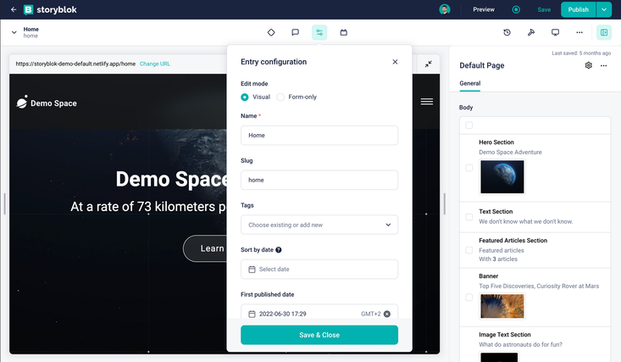Select the Visual edit mode radio
Image resolution: width=621 pixels, height=362 pixels.
coord(245,97)
